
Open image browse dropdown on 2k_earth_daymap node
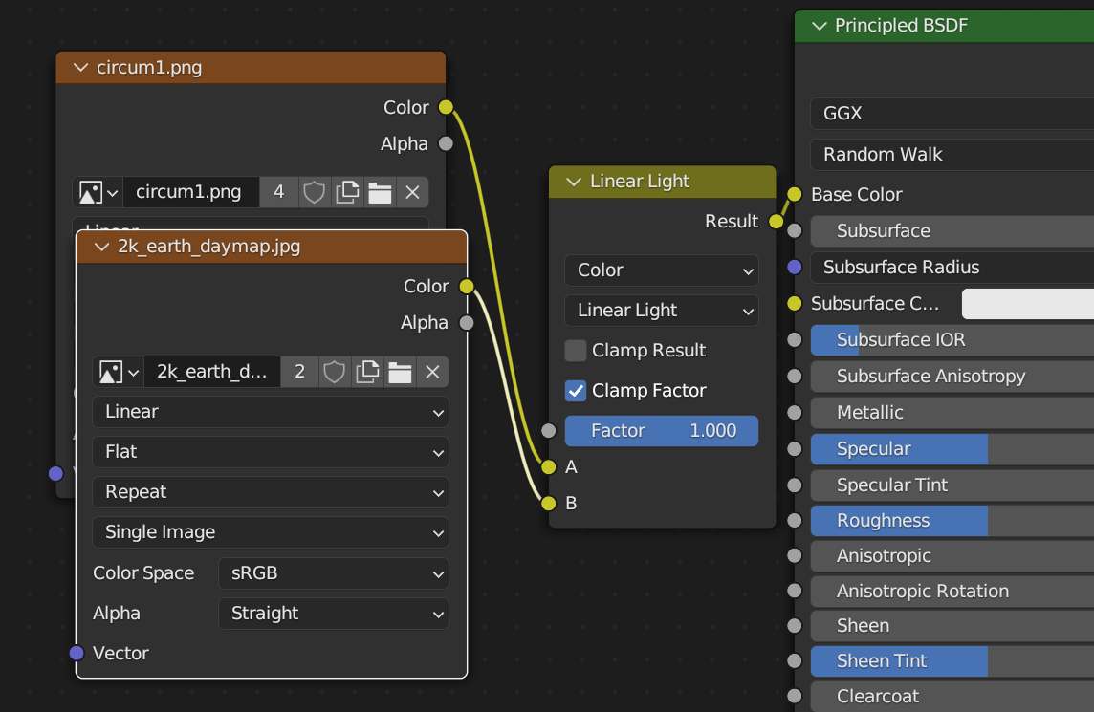click(120, 372)
